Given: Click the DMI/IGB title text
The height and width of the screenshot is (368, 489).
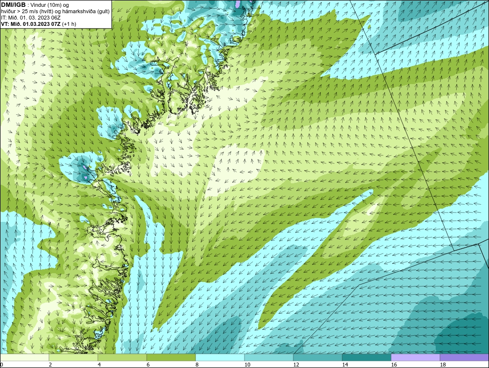Looking at the screenshot, I should click(x=13, y=5).
